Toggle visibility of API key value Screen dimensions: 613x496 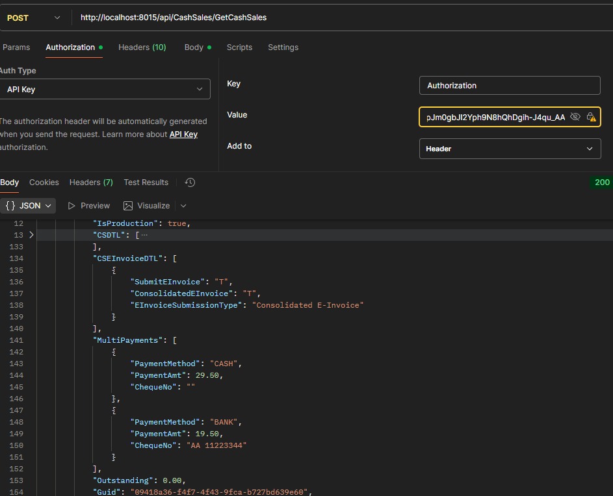click(575, 117)
